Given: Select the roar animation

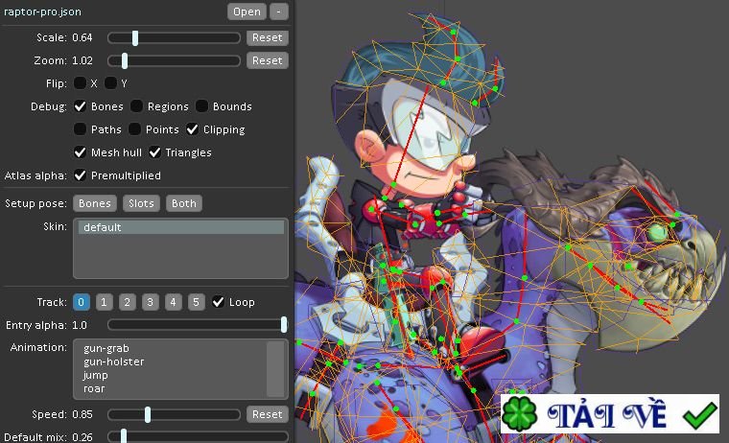Looking at the screenshot, I should [94, 388].
